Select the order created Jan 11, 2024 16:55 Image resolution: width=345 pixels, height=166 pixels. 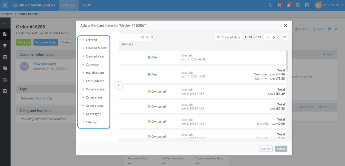coord(203,74)
